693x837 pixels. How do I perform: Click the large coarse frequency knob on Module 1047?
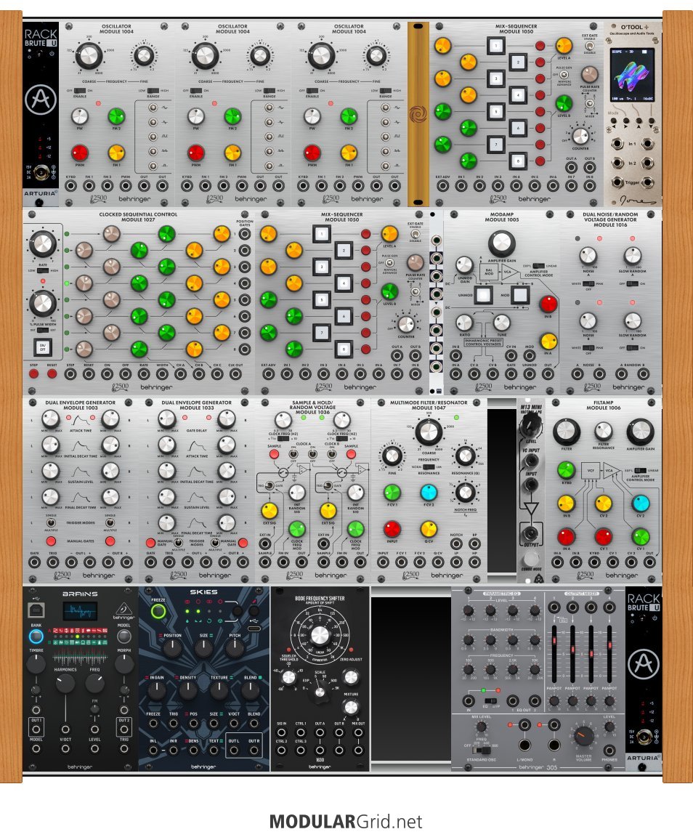[x=428, y=432]
